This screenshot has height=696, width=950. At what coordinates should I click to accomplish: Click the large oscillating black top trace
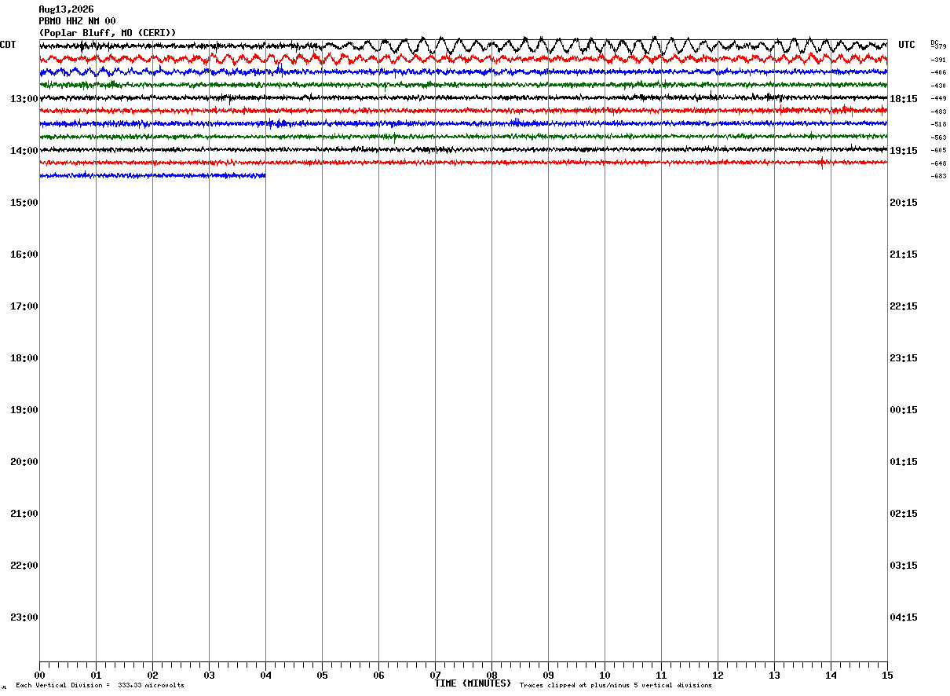pos(463,46)
